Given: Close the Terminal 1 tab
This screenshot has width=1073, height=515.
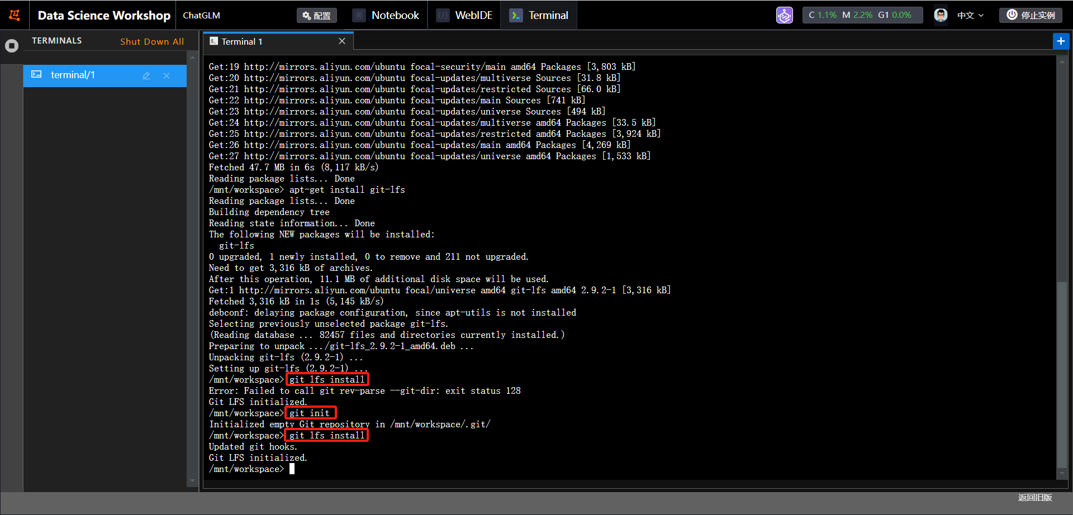Looking at the screenshot, I should (x=342, y=41).
